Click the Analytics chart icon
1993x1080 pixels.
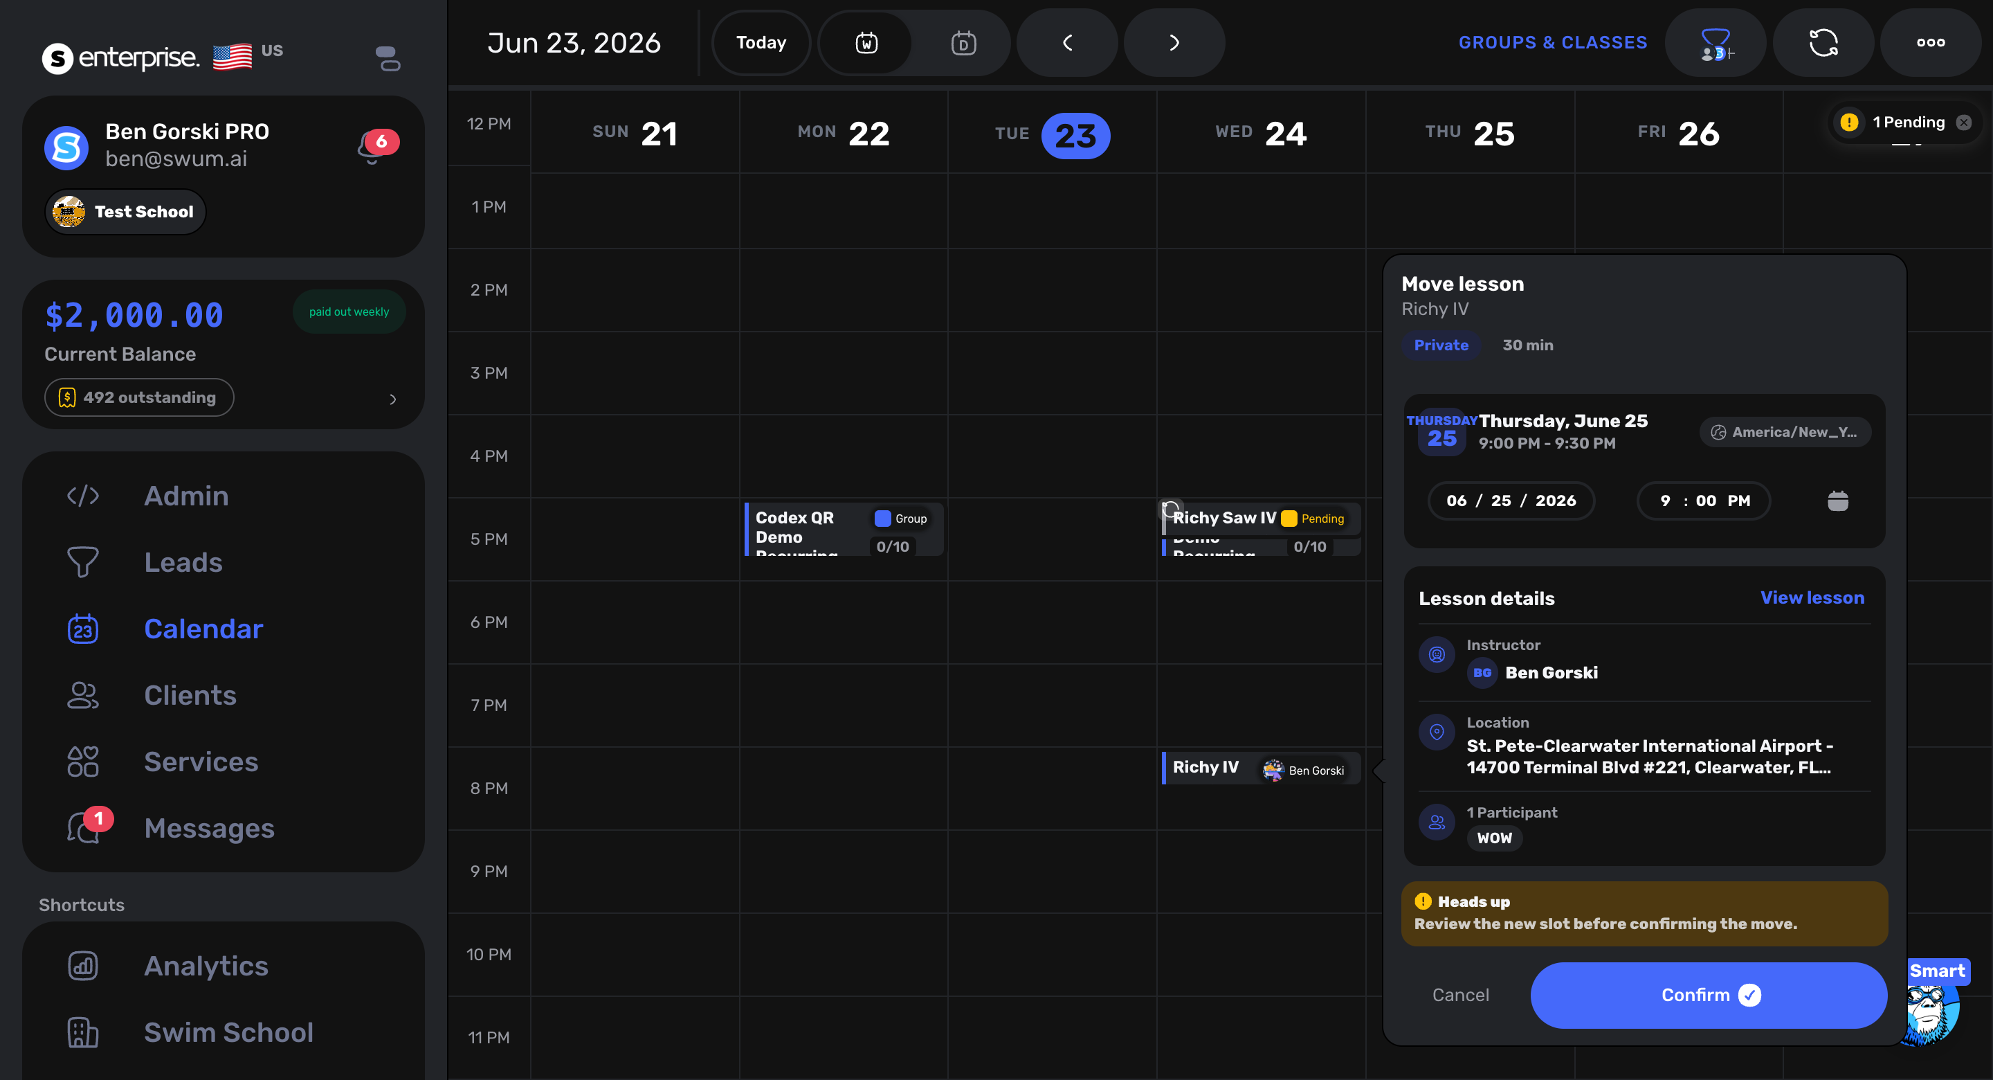point(83,966)
